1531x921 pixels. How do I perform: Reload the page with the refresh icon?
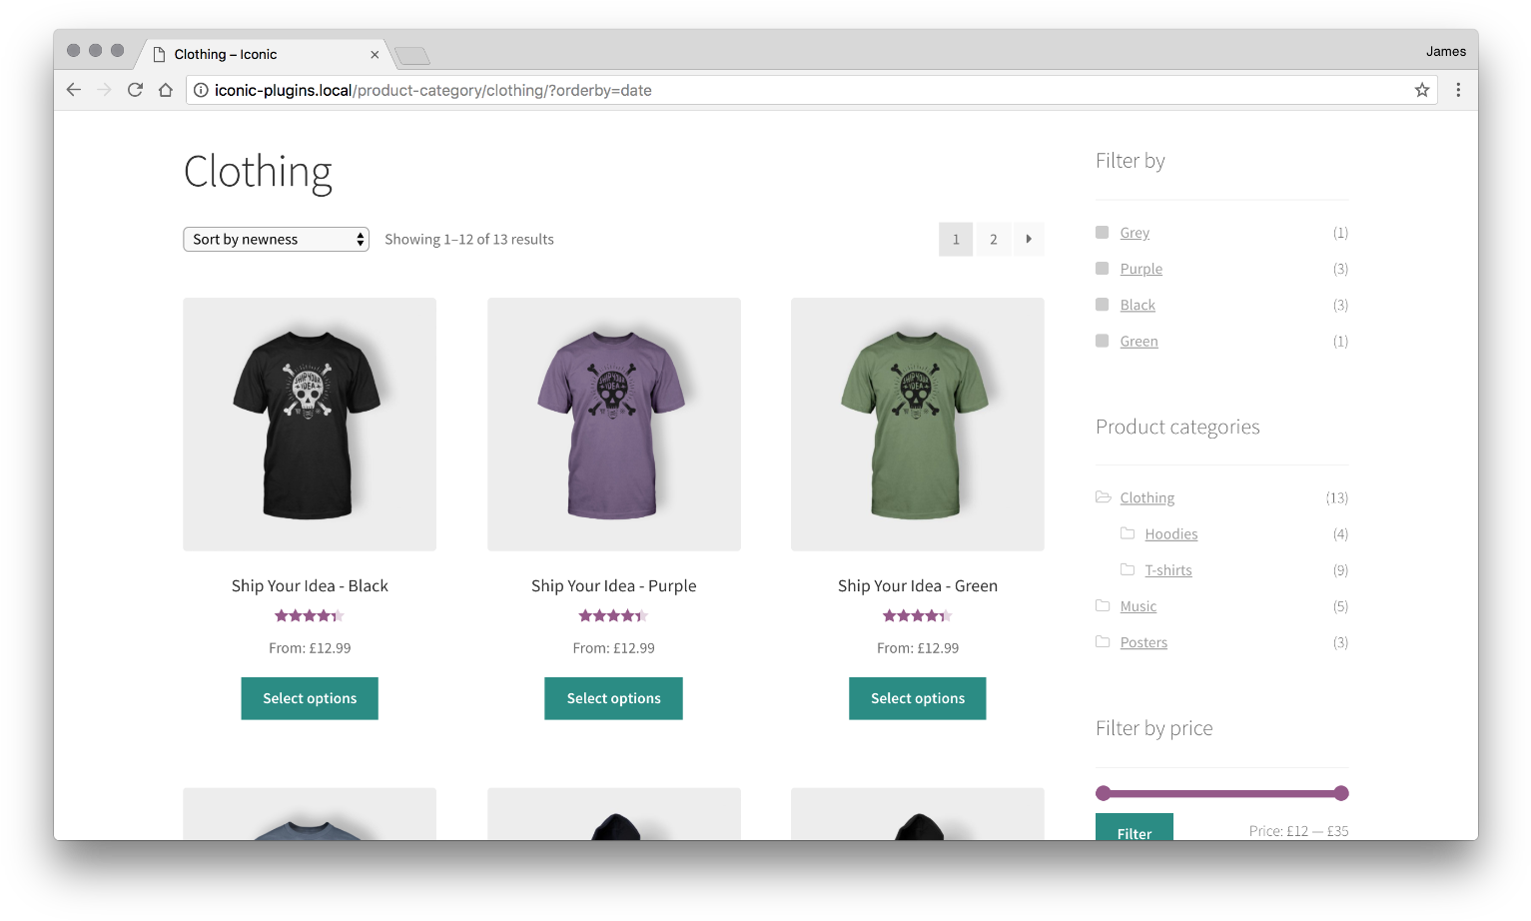coord(135,90)
